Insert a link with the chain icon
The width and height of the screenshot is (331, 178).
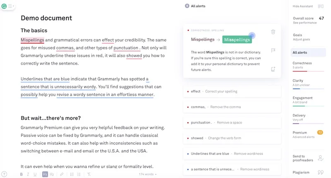point(62,174)
